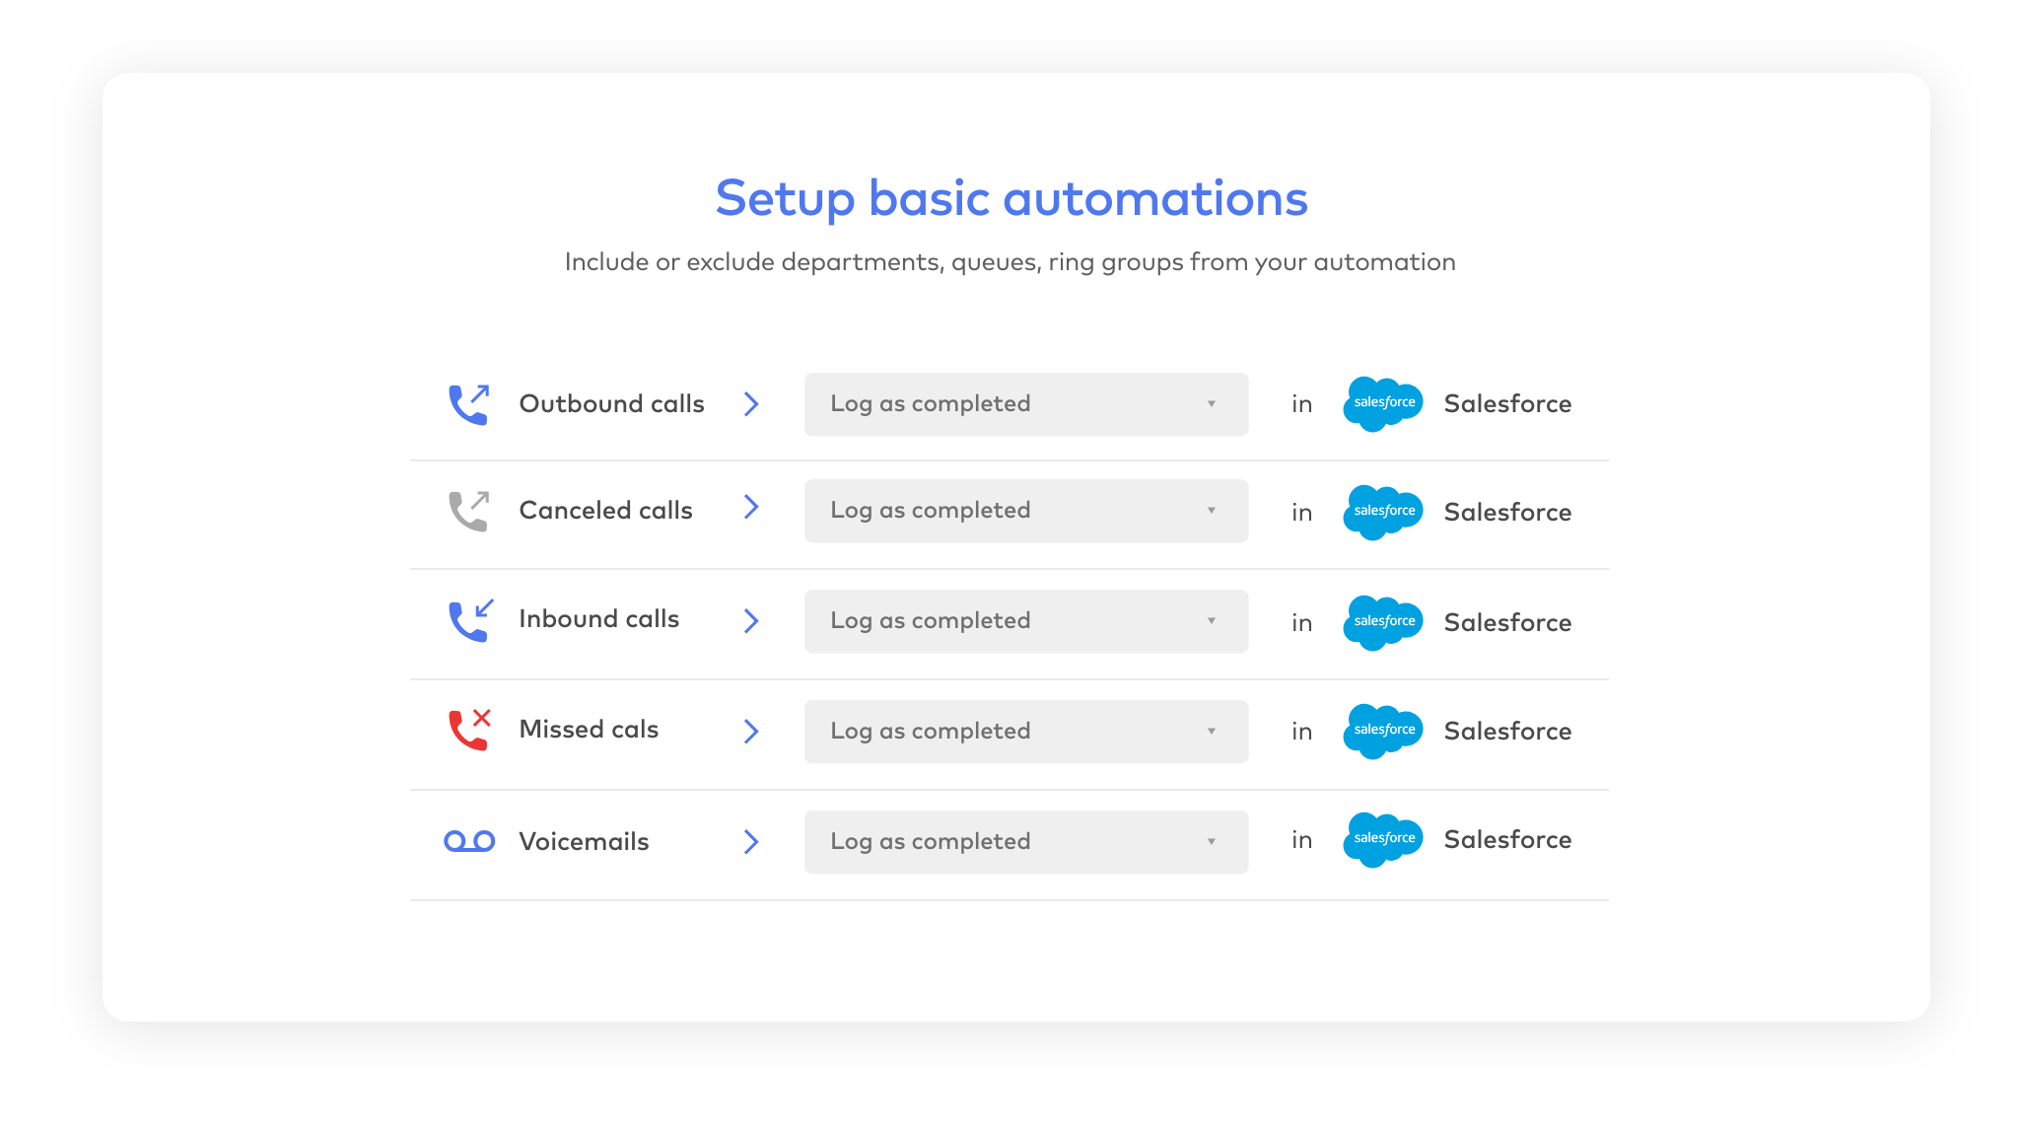This screenshot has height=1128, width=2019.
Task: Open the Canceled calls action dropdown
Action: pos(1025,511)
